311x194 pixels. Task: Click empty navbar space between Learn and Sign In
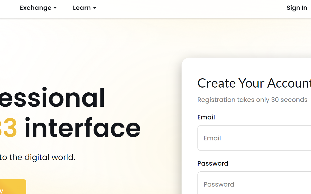click(186, 8)
